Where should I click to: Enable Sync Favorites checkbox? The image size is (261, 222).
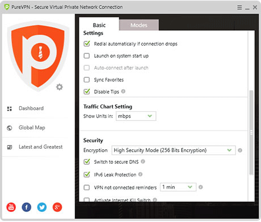87,79
